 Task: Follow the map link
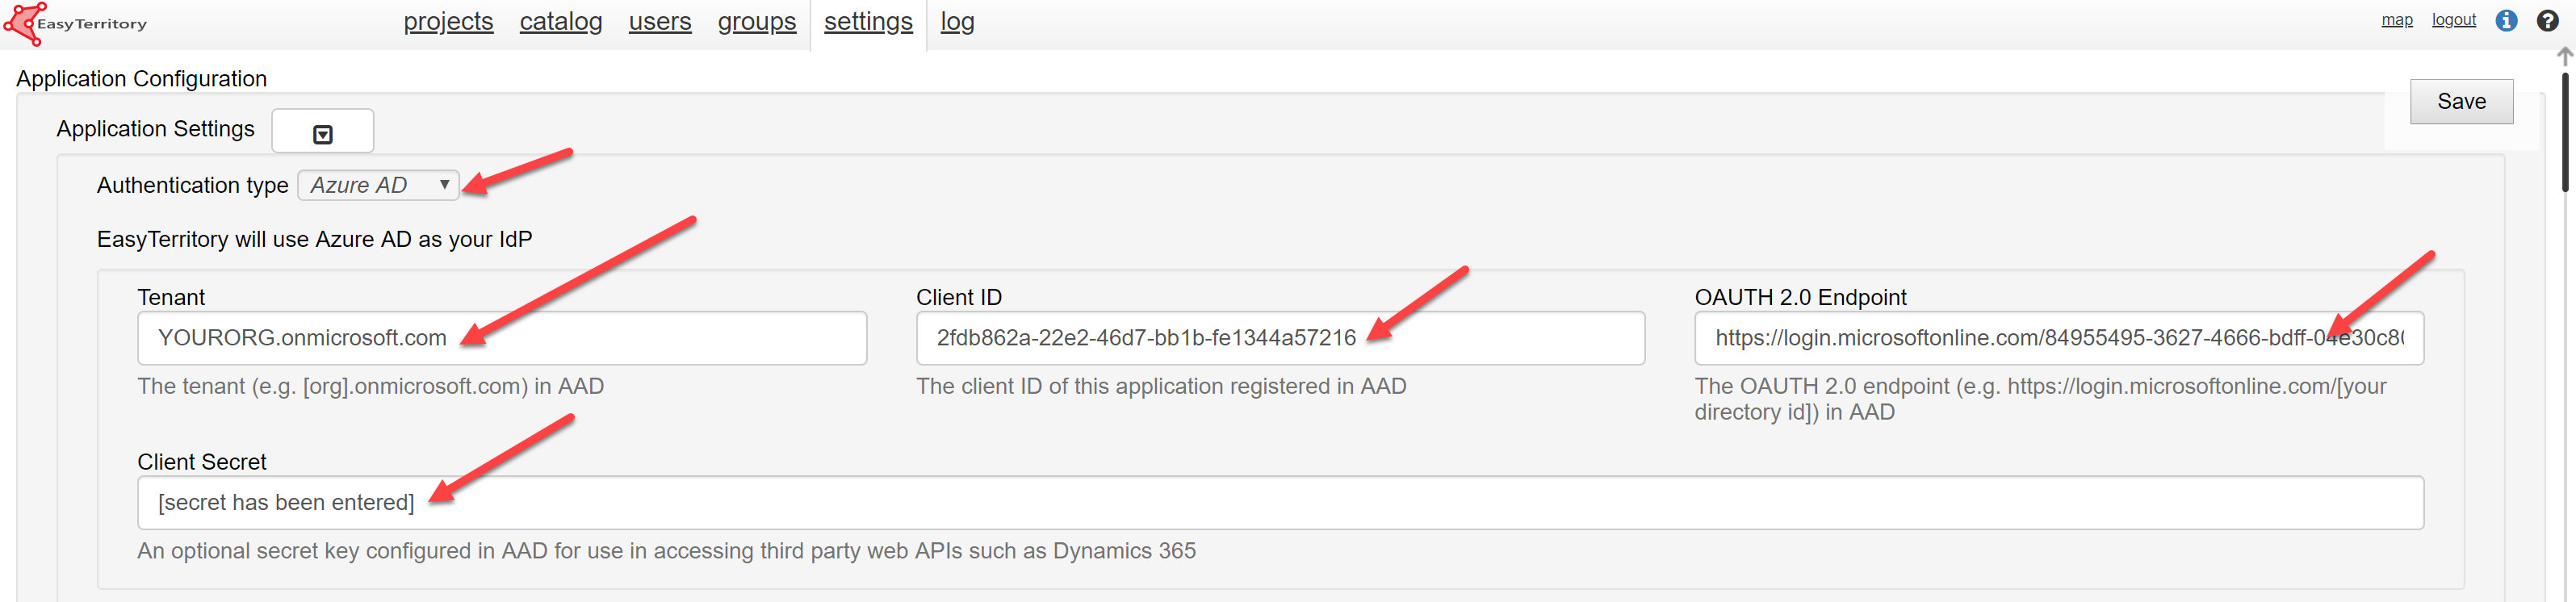[x=2396, y=20]
